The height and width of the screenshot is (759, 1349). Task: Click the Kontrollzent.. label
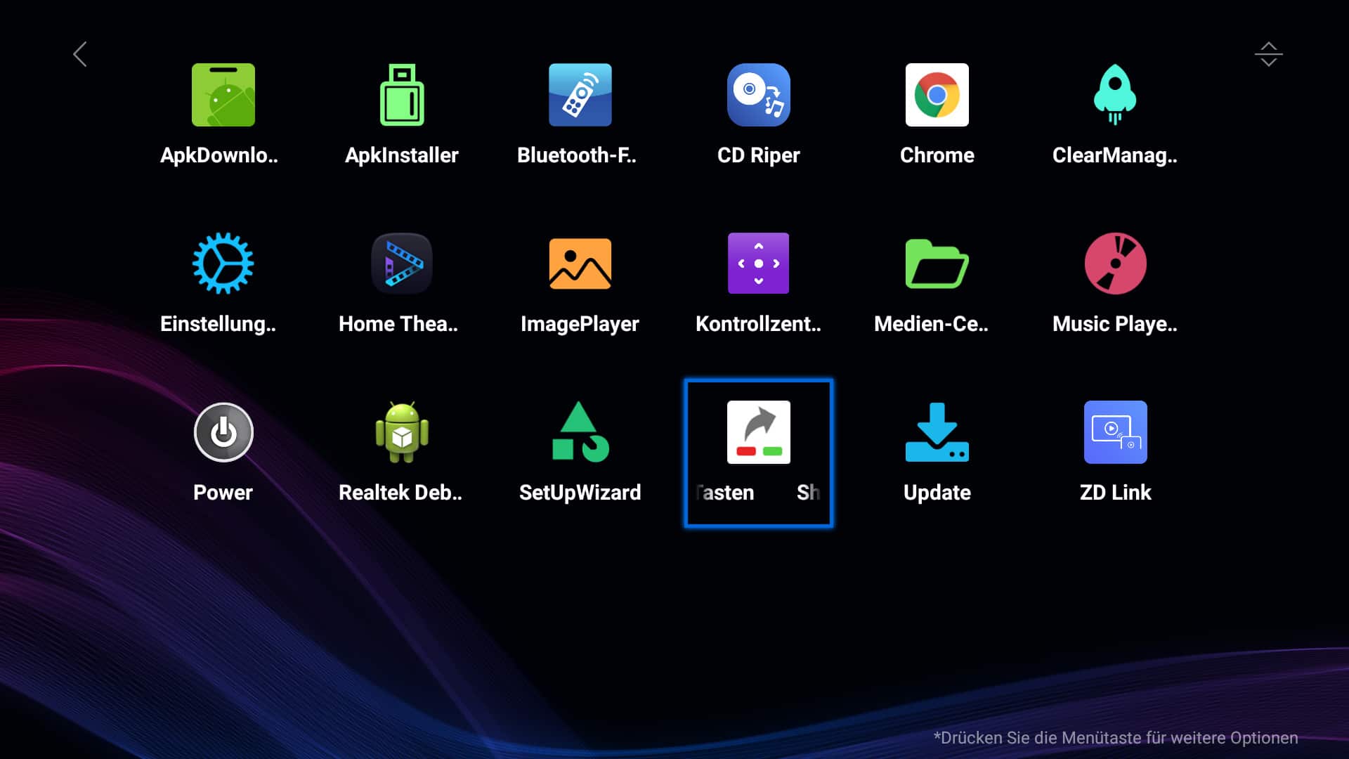click(758, 324)
